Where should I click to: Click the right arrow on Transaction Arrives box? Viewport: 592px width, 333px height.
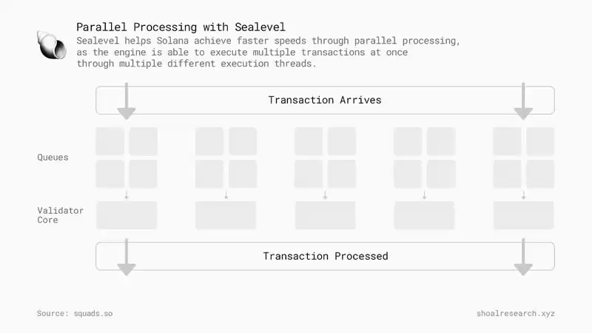point(523,101)
